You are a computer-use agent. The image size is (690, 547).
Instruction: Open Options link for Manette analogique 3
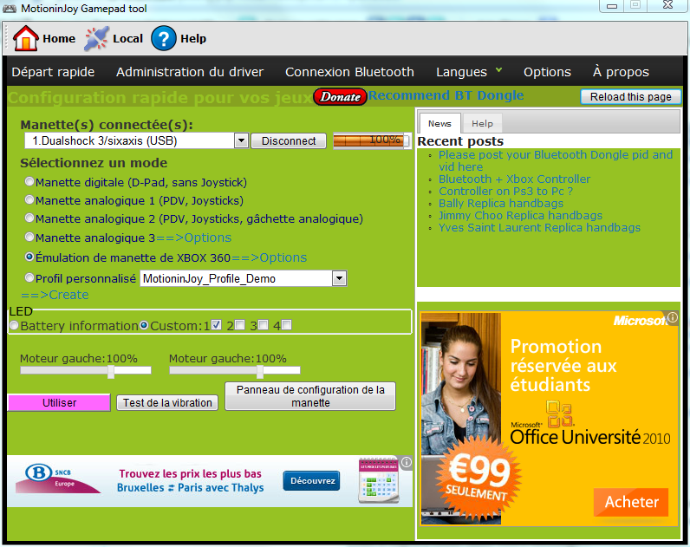coord(193,238)
